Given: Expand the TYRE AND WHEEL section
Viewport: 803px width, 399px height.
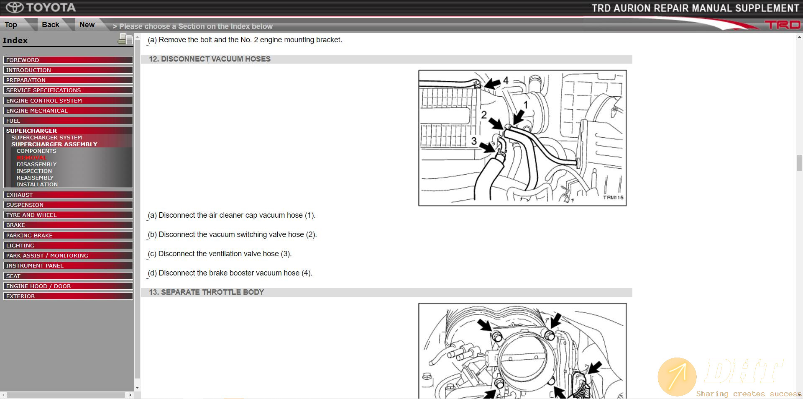Looking at the screenshot, I should (68, 215).
